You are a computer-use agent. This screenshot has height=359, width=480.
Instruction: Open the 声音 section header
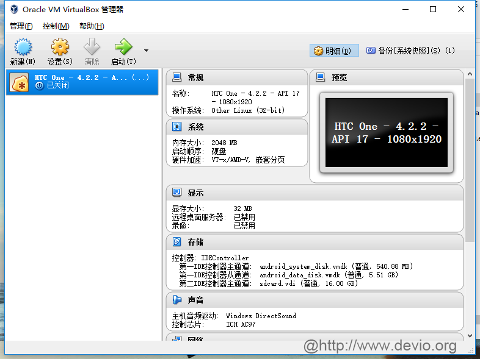(315, 300)
